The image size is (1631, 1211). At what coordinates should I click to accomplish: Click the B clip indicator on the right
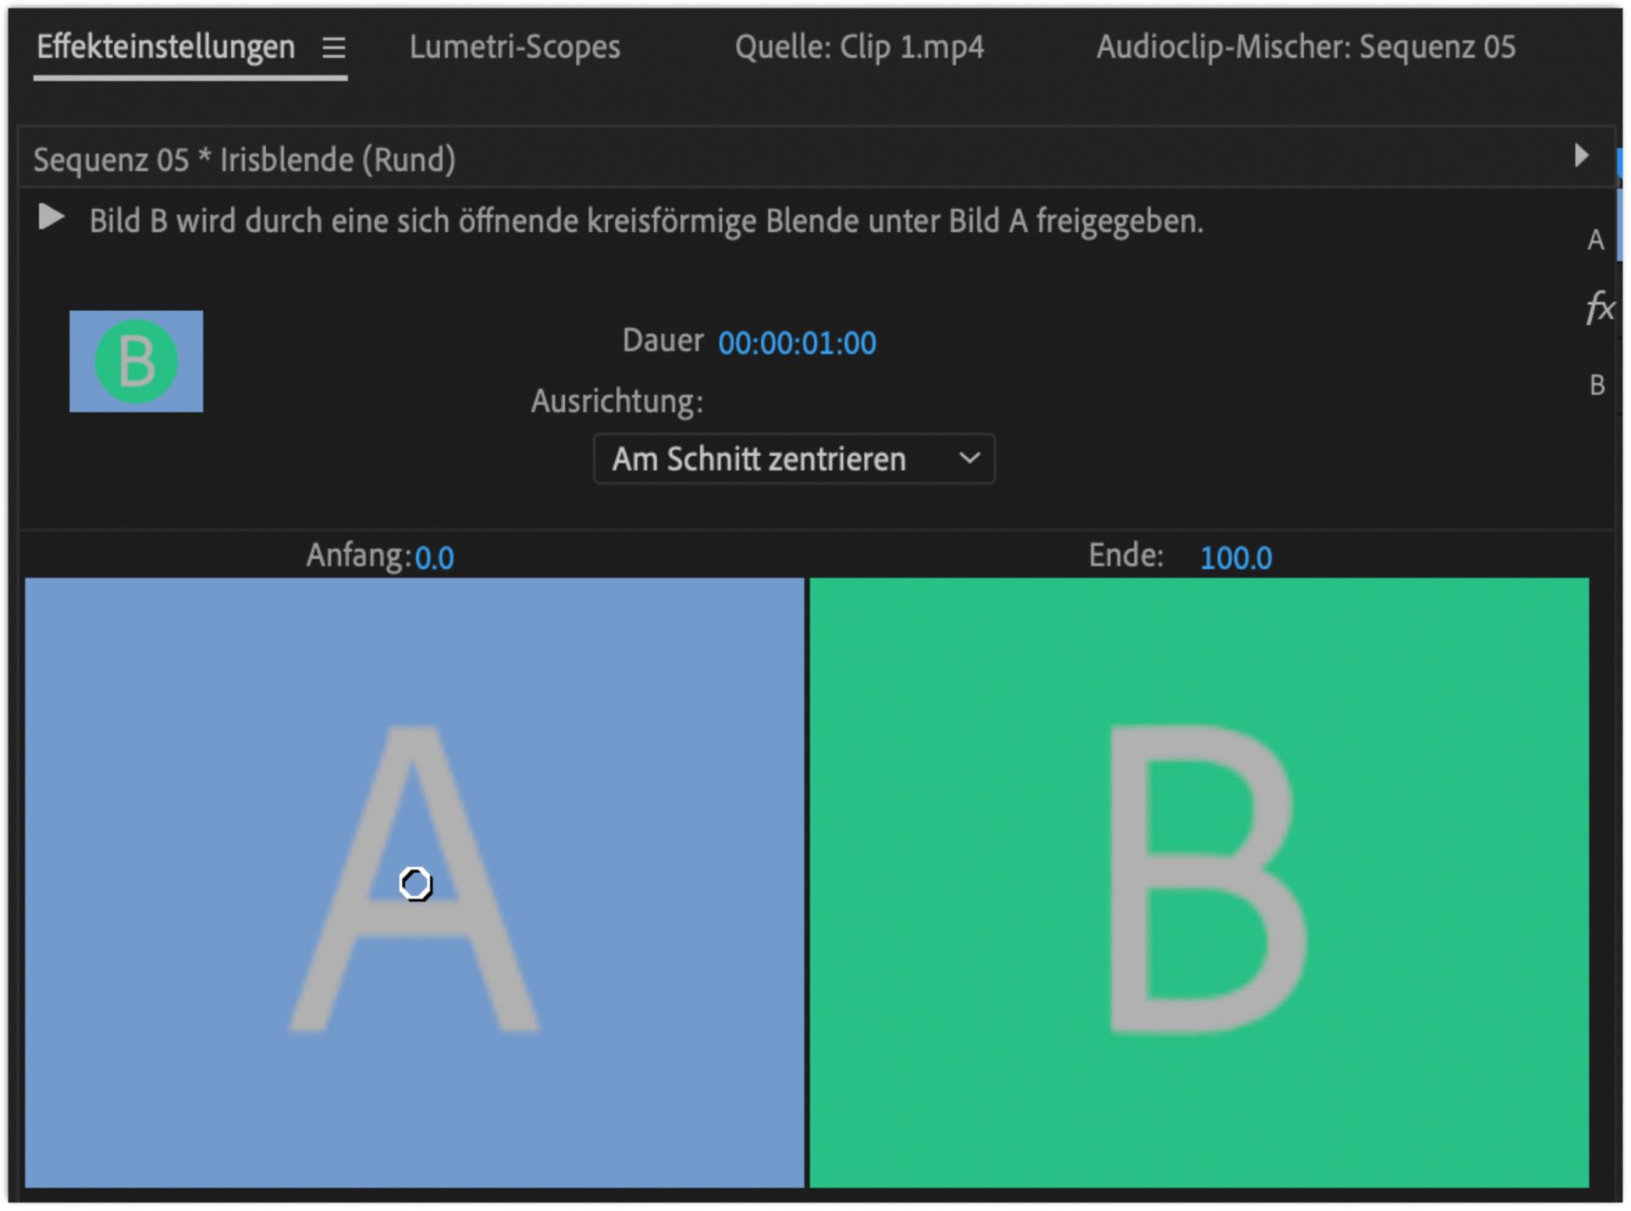(1596, 385)
